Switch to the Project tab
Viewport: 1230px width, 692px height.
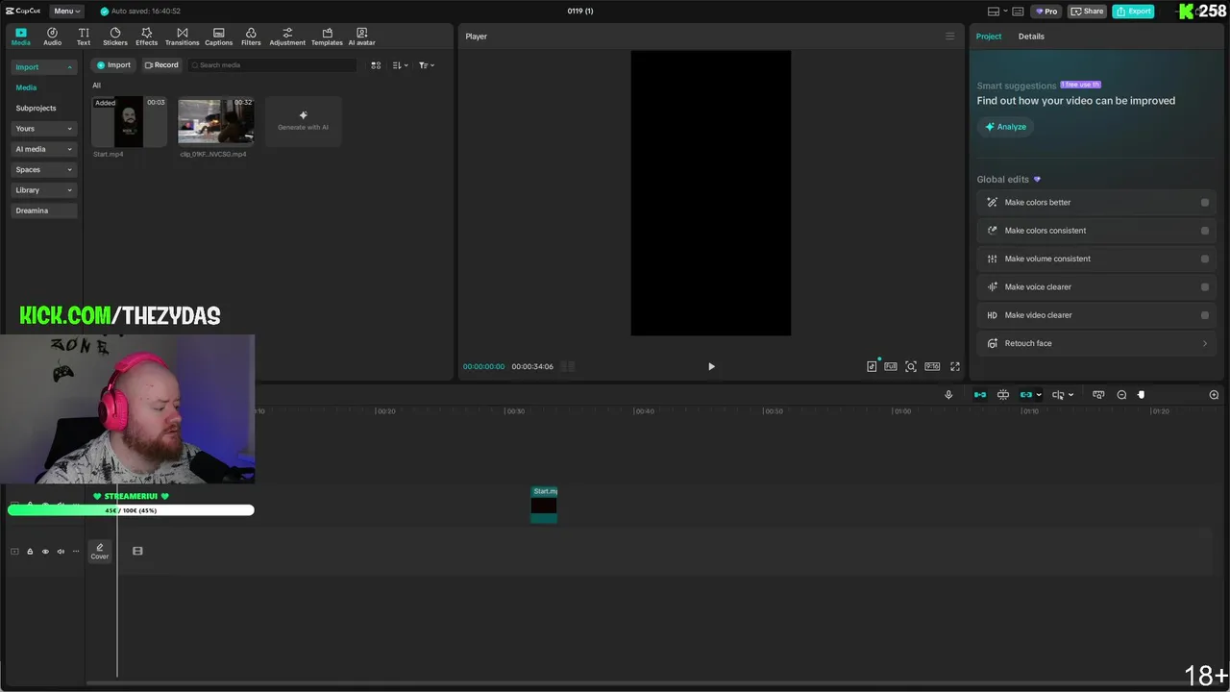[989, 37]
